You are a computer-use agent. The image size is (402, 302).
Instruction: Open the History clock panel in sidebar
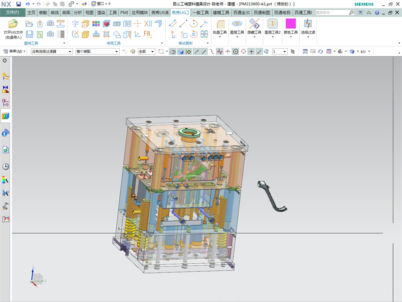5,166
